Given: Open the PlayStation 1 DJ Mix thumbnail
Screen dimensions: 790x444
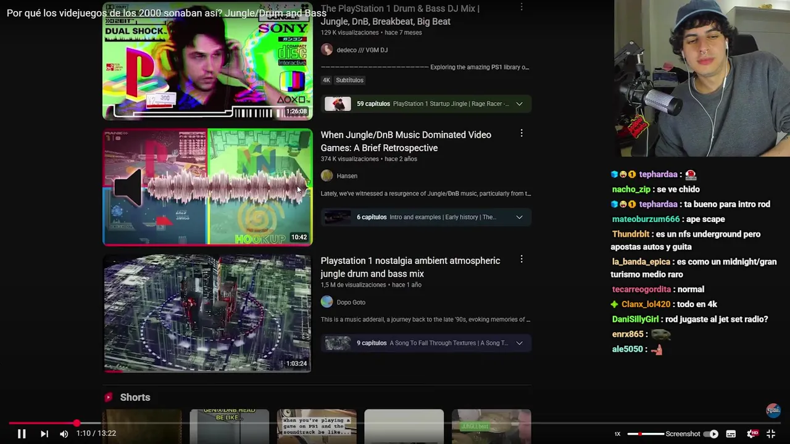Looking at the screenshot, I should pyautogui.click(x=207, y=60).
